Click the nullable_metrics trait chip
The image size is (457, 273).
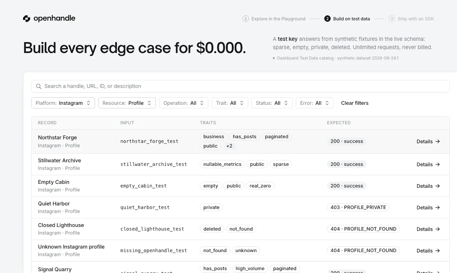[x=222, y=164]
